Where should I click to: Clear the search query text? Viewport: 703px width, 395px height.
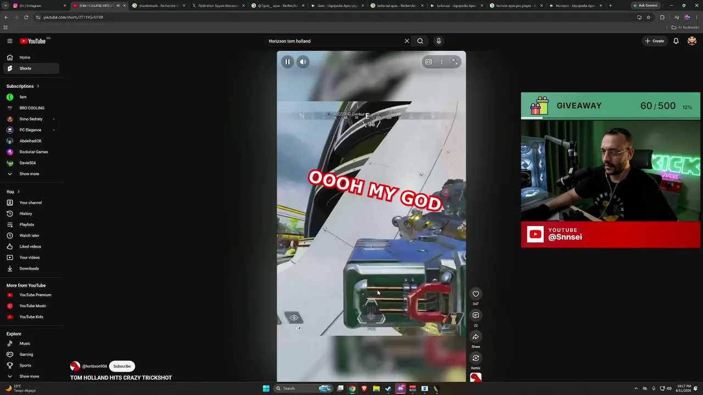click(407, 41)
